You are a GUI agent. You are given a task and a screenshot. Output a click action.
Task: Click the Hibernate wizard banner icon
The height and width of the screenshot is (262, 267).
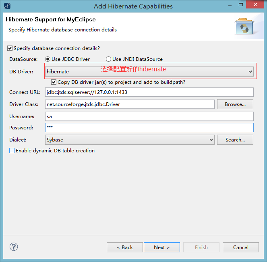pos(244,26)
